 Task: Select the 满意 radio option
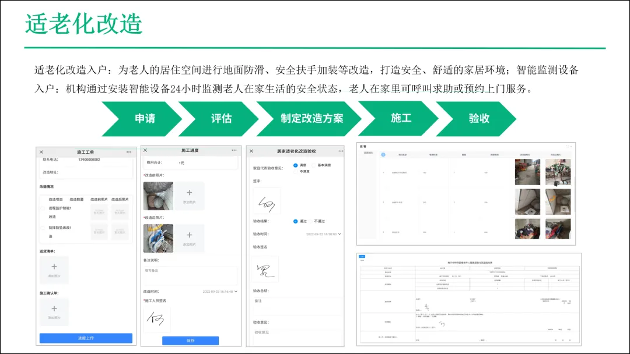tap(295, 165)
